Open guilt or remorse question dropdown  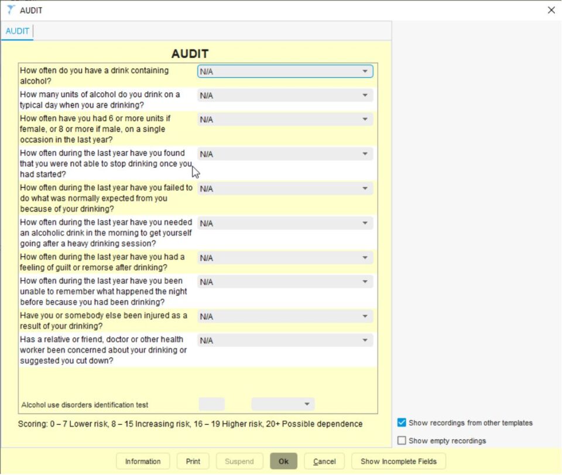[285, 258]
